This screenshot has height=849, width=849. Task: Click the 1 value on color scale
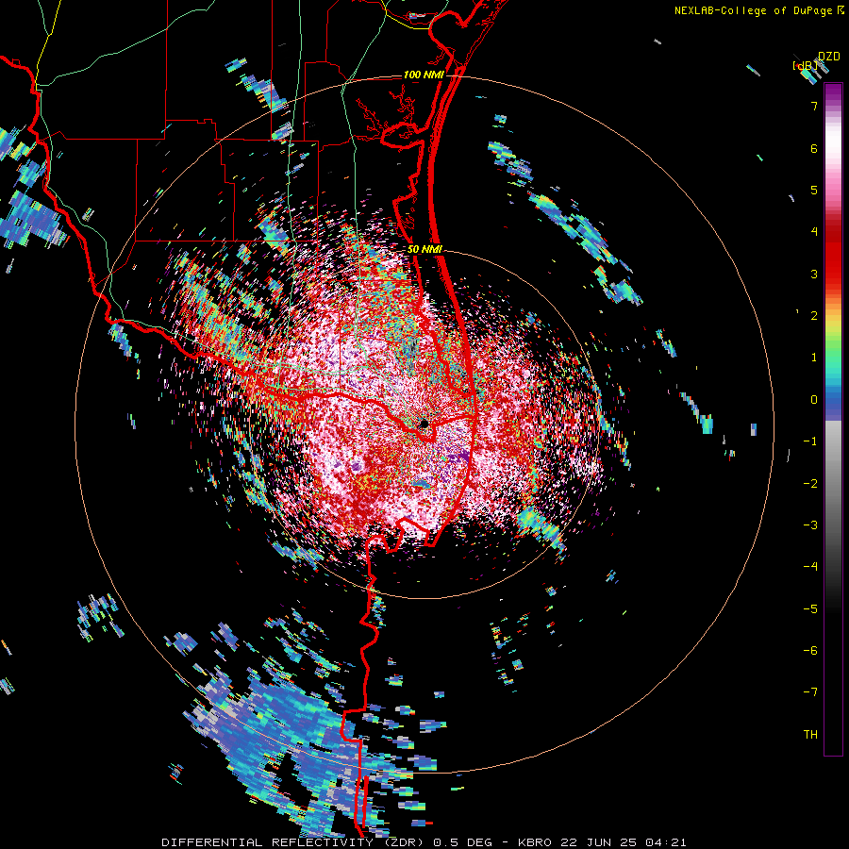(814, 358)
